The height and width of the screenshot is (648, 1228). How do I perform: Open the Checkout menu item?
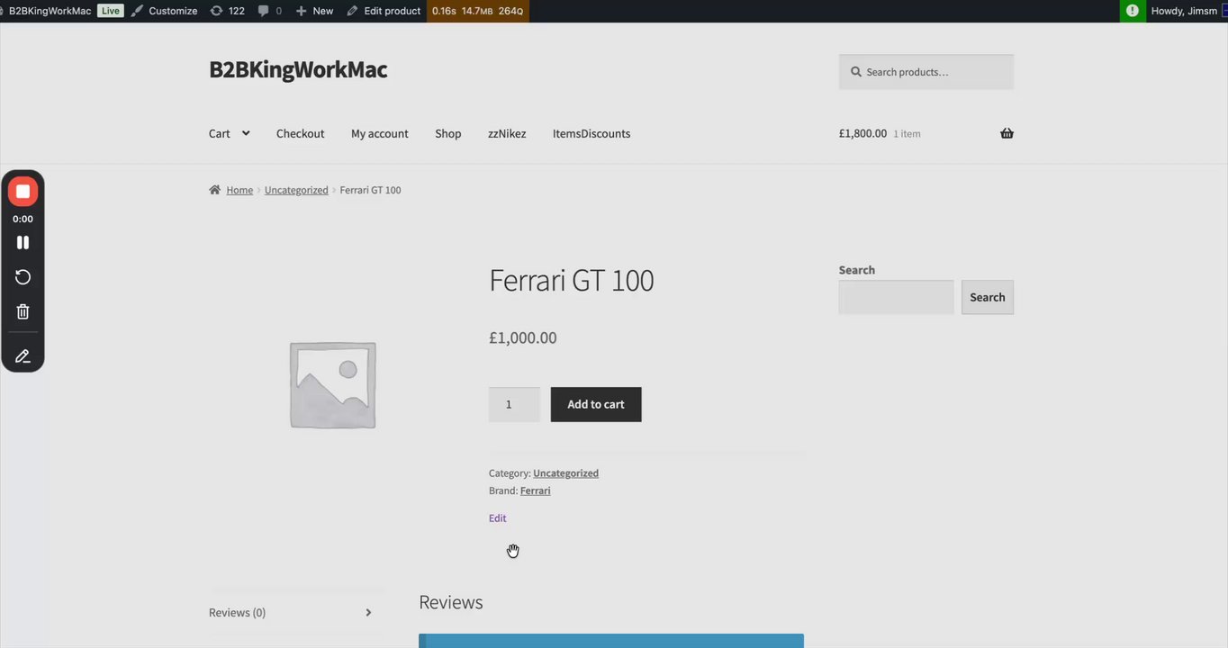pos(300,133)
